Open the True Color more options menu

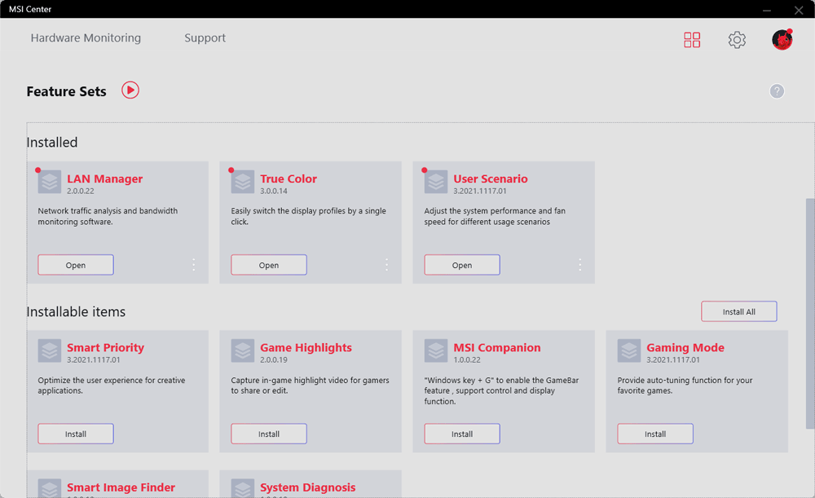pyautogui.click(x=386, y=265)
